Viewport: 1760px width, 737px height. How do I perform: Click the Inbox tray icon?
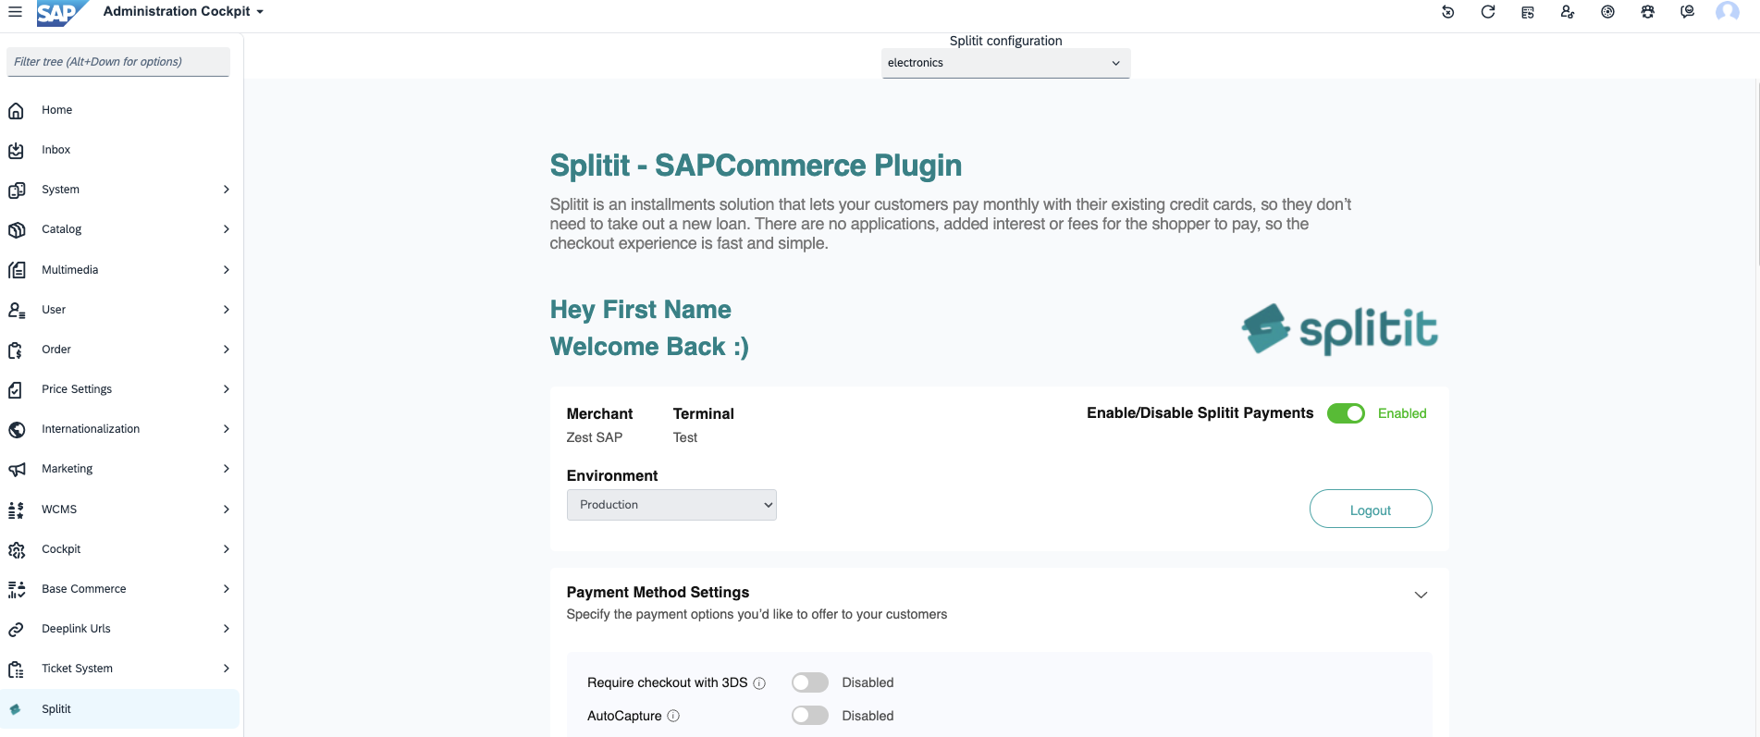click(16, 150)
